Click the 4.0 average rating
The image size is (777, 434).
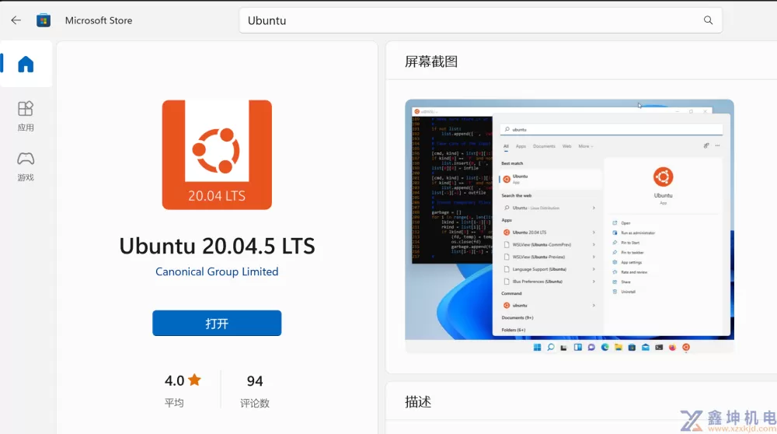click(174, 381)
